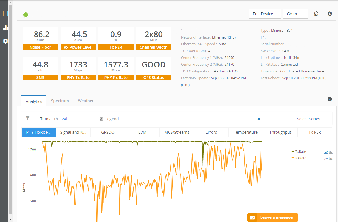
Task: Switch to the Analytics tab
Action: point(34,101)
